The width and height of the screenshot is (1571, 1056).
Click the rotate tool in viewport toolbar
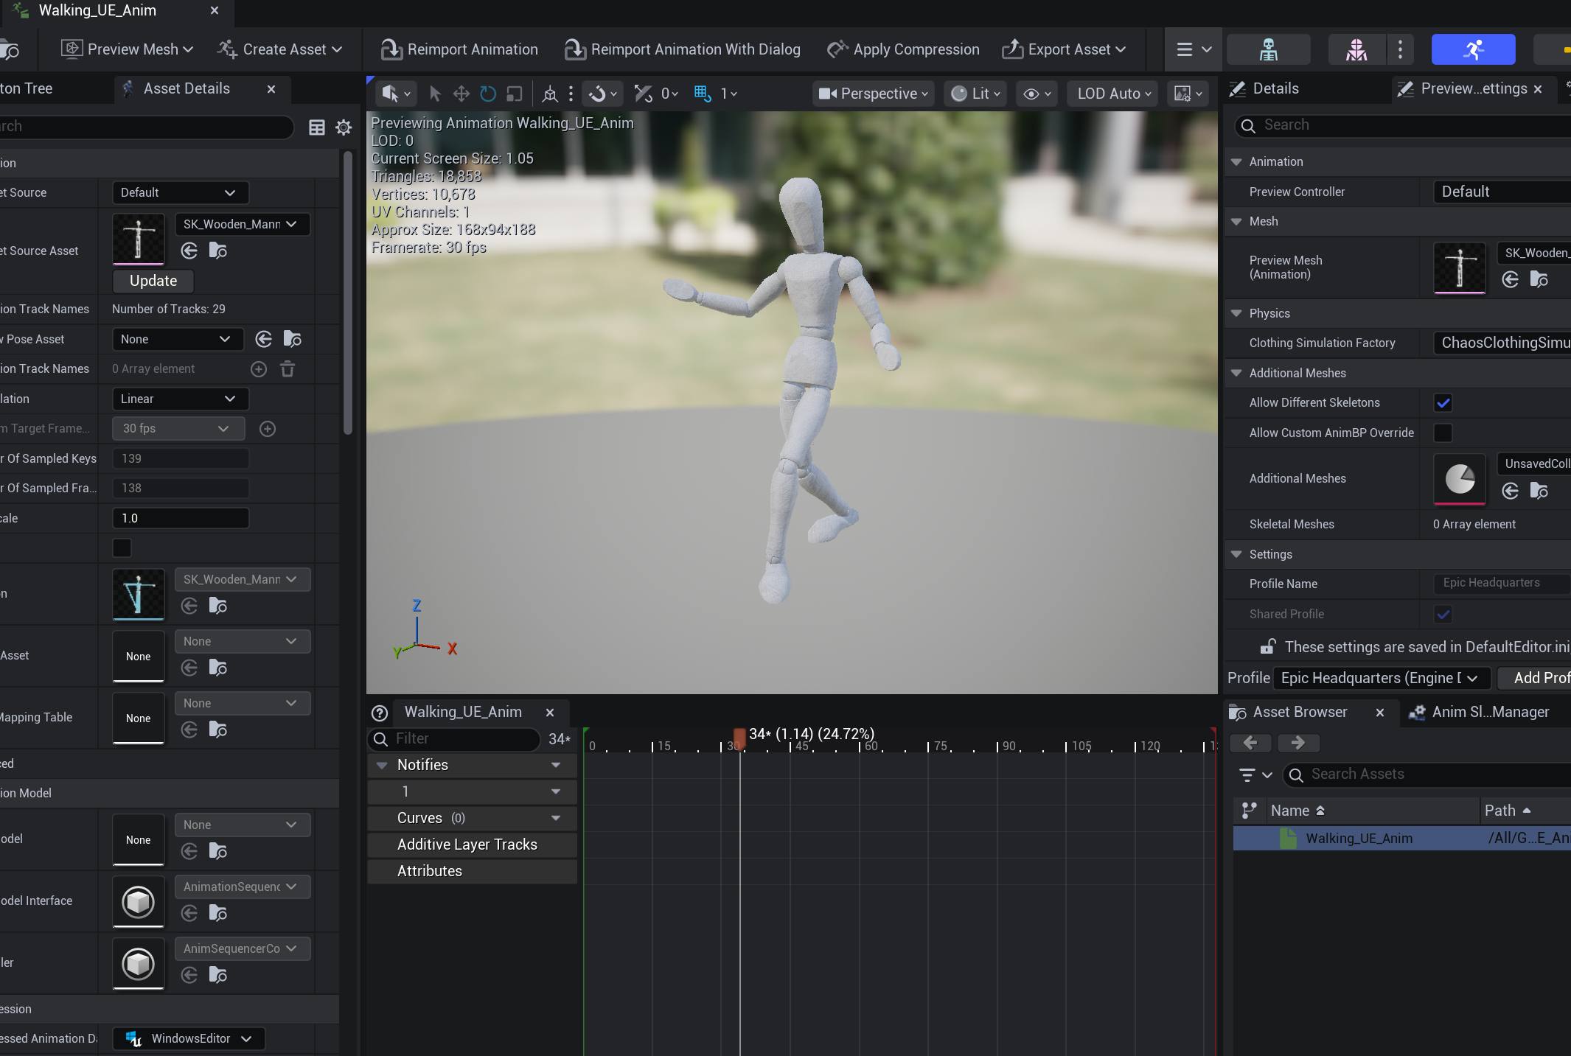coord(487,94)
